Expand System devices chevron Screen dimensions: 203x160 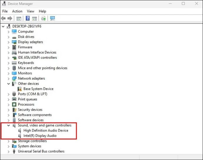click(x=9, y=146)
